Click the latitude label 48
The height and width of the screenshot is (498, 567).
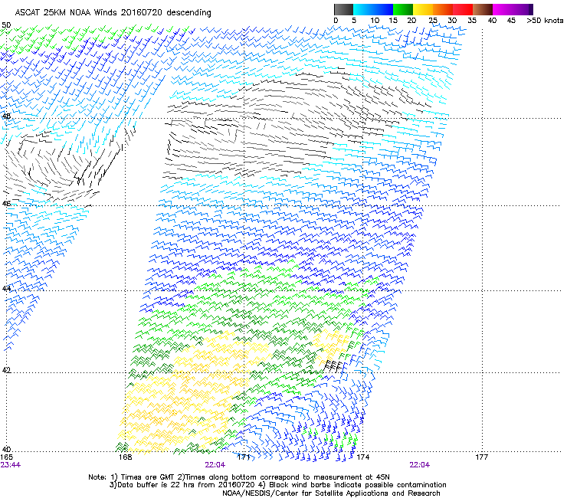click(6, 116)
